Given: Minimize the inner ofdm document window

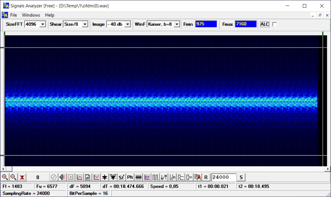Looking at the screenshot, I should pyautogui.click(x=313, y=15).
